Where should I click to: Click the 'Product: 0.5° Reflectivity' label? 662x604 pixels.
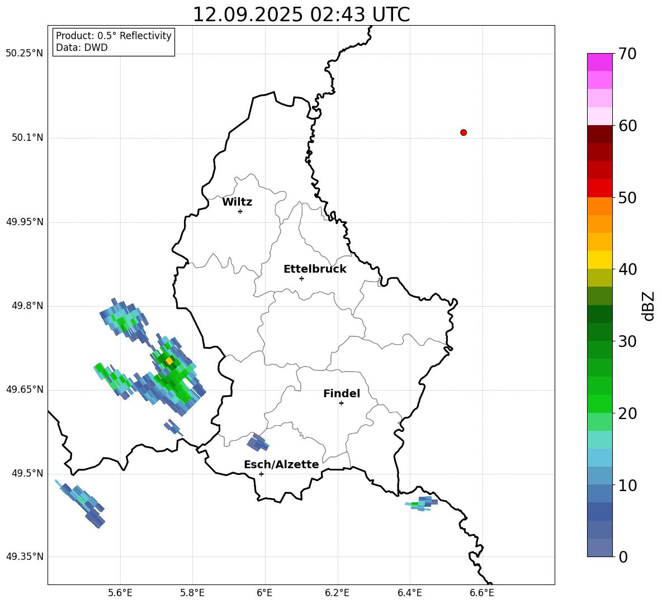114,36
